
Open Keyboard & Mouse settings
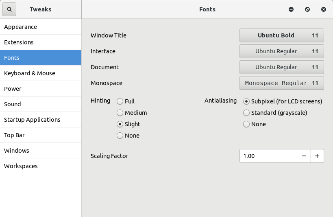click(29, 73)
